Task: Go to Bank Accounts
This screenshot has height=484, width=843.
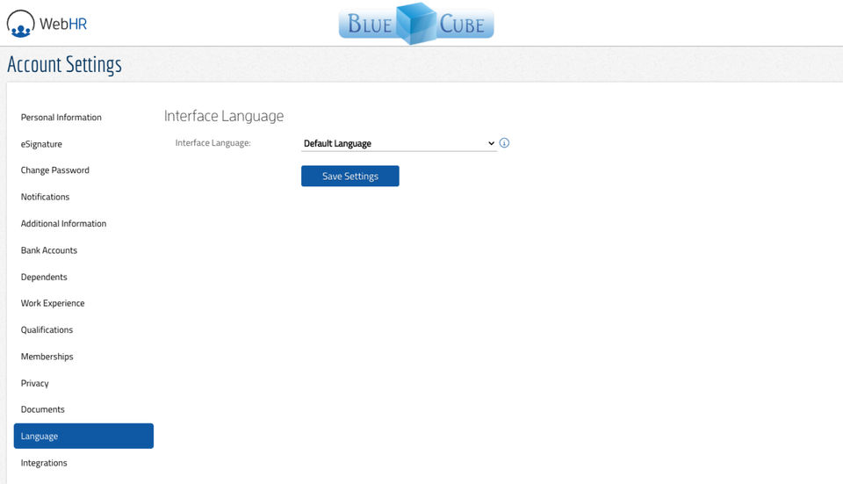Action: pyautogui.click(x=49, y=250)
